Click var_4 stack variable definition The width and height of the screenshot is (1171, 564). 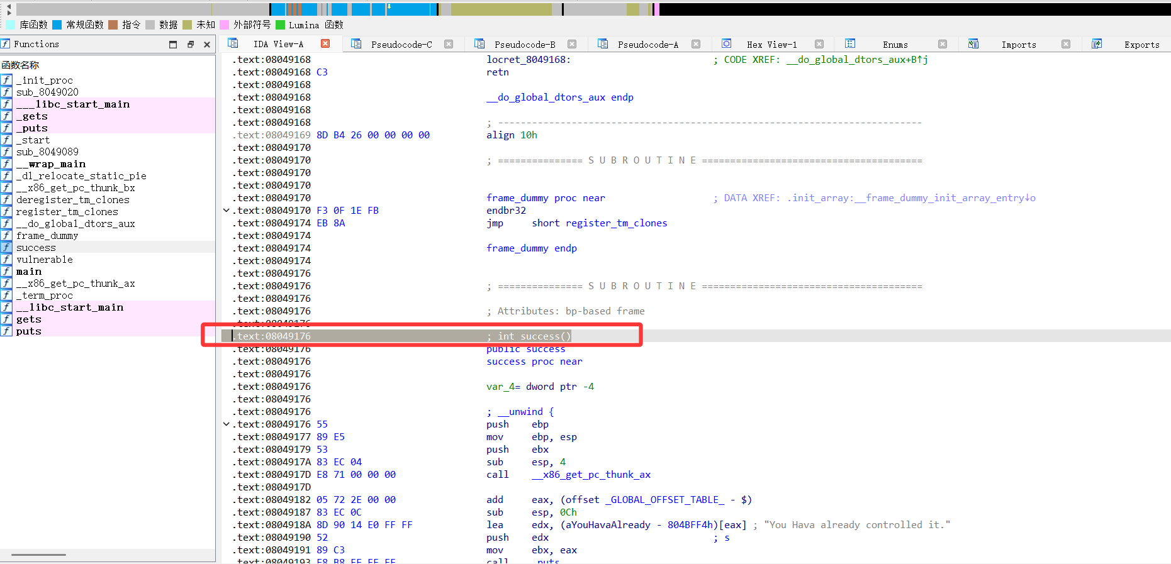pyautogui.click(x=540, y=386)
